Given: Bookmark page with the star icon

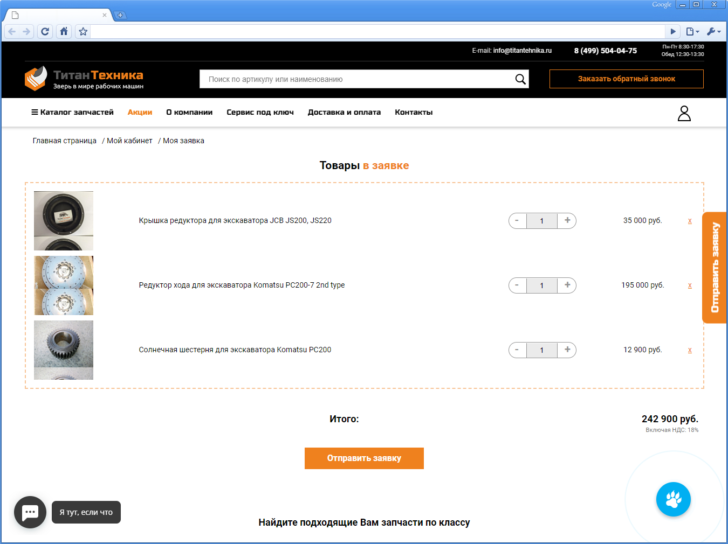Looking at the screenshot, I should coord(83,31).
